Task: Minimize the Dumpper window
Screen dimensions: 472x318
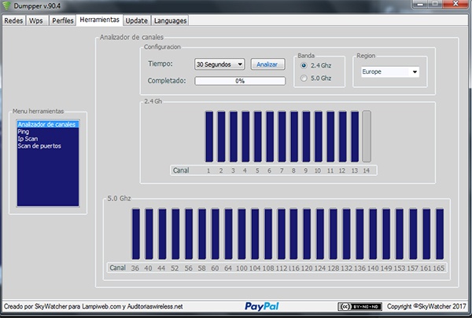Action: coord(420,4)
